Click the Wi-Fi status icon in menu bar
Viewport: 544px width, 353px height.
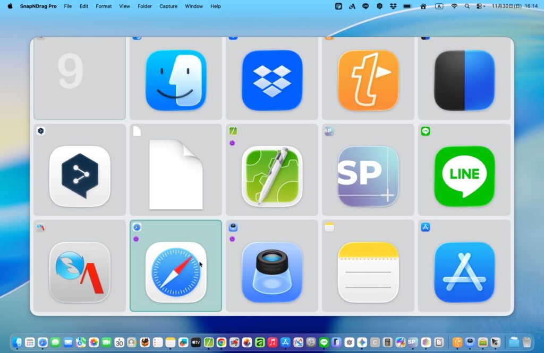click(x=454, y=6)
